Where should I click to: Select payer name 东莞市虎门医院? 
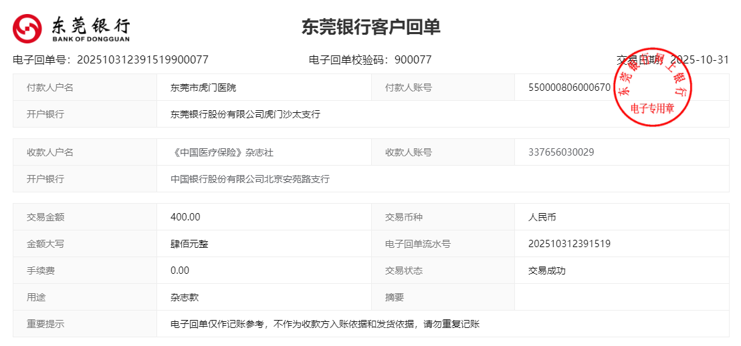point(203,88)
